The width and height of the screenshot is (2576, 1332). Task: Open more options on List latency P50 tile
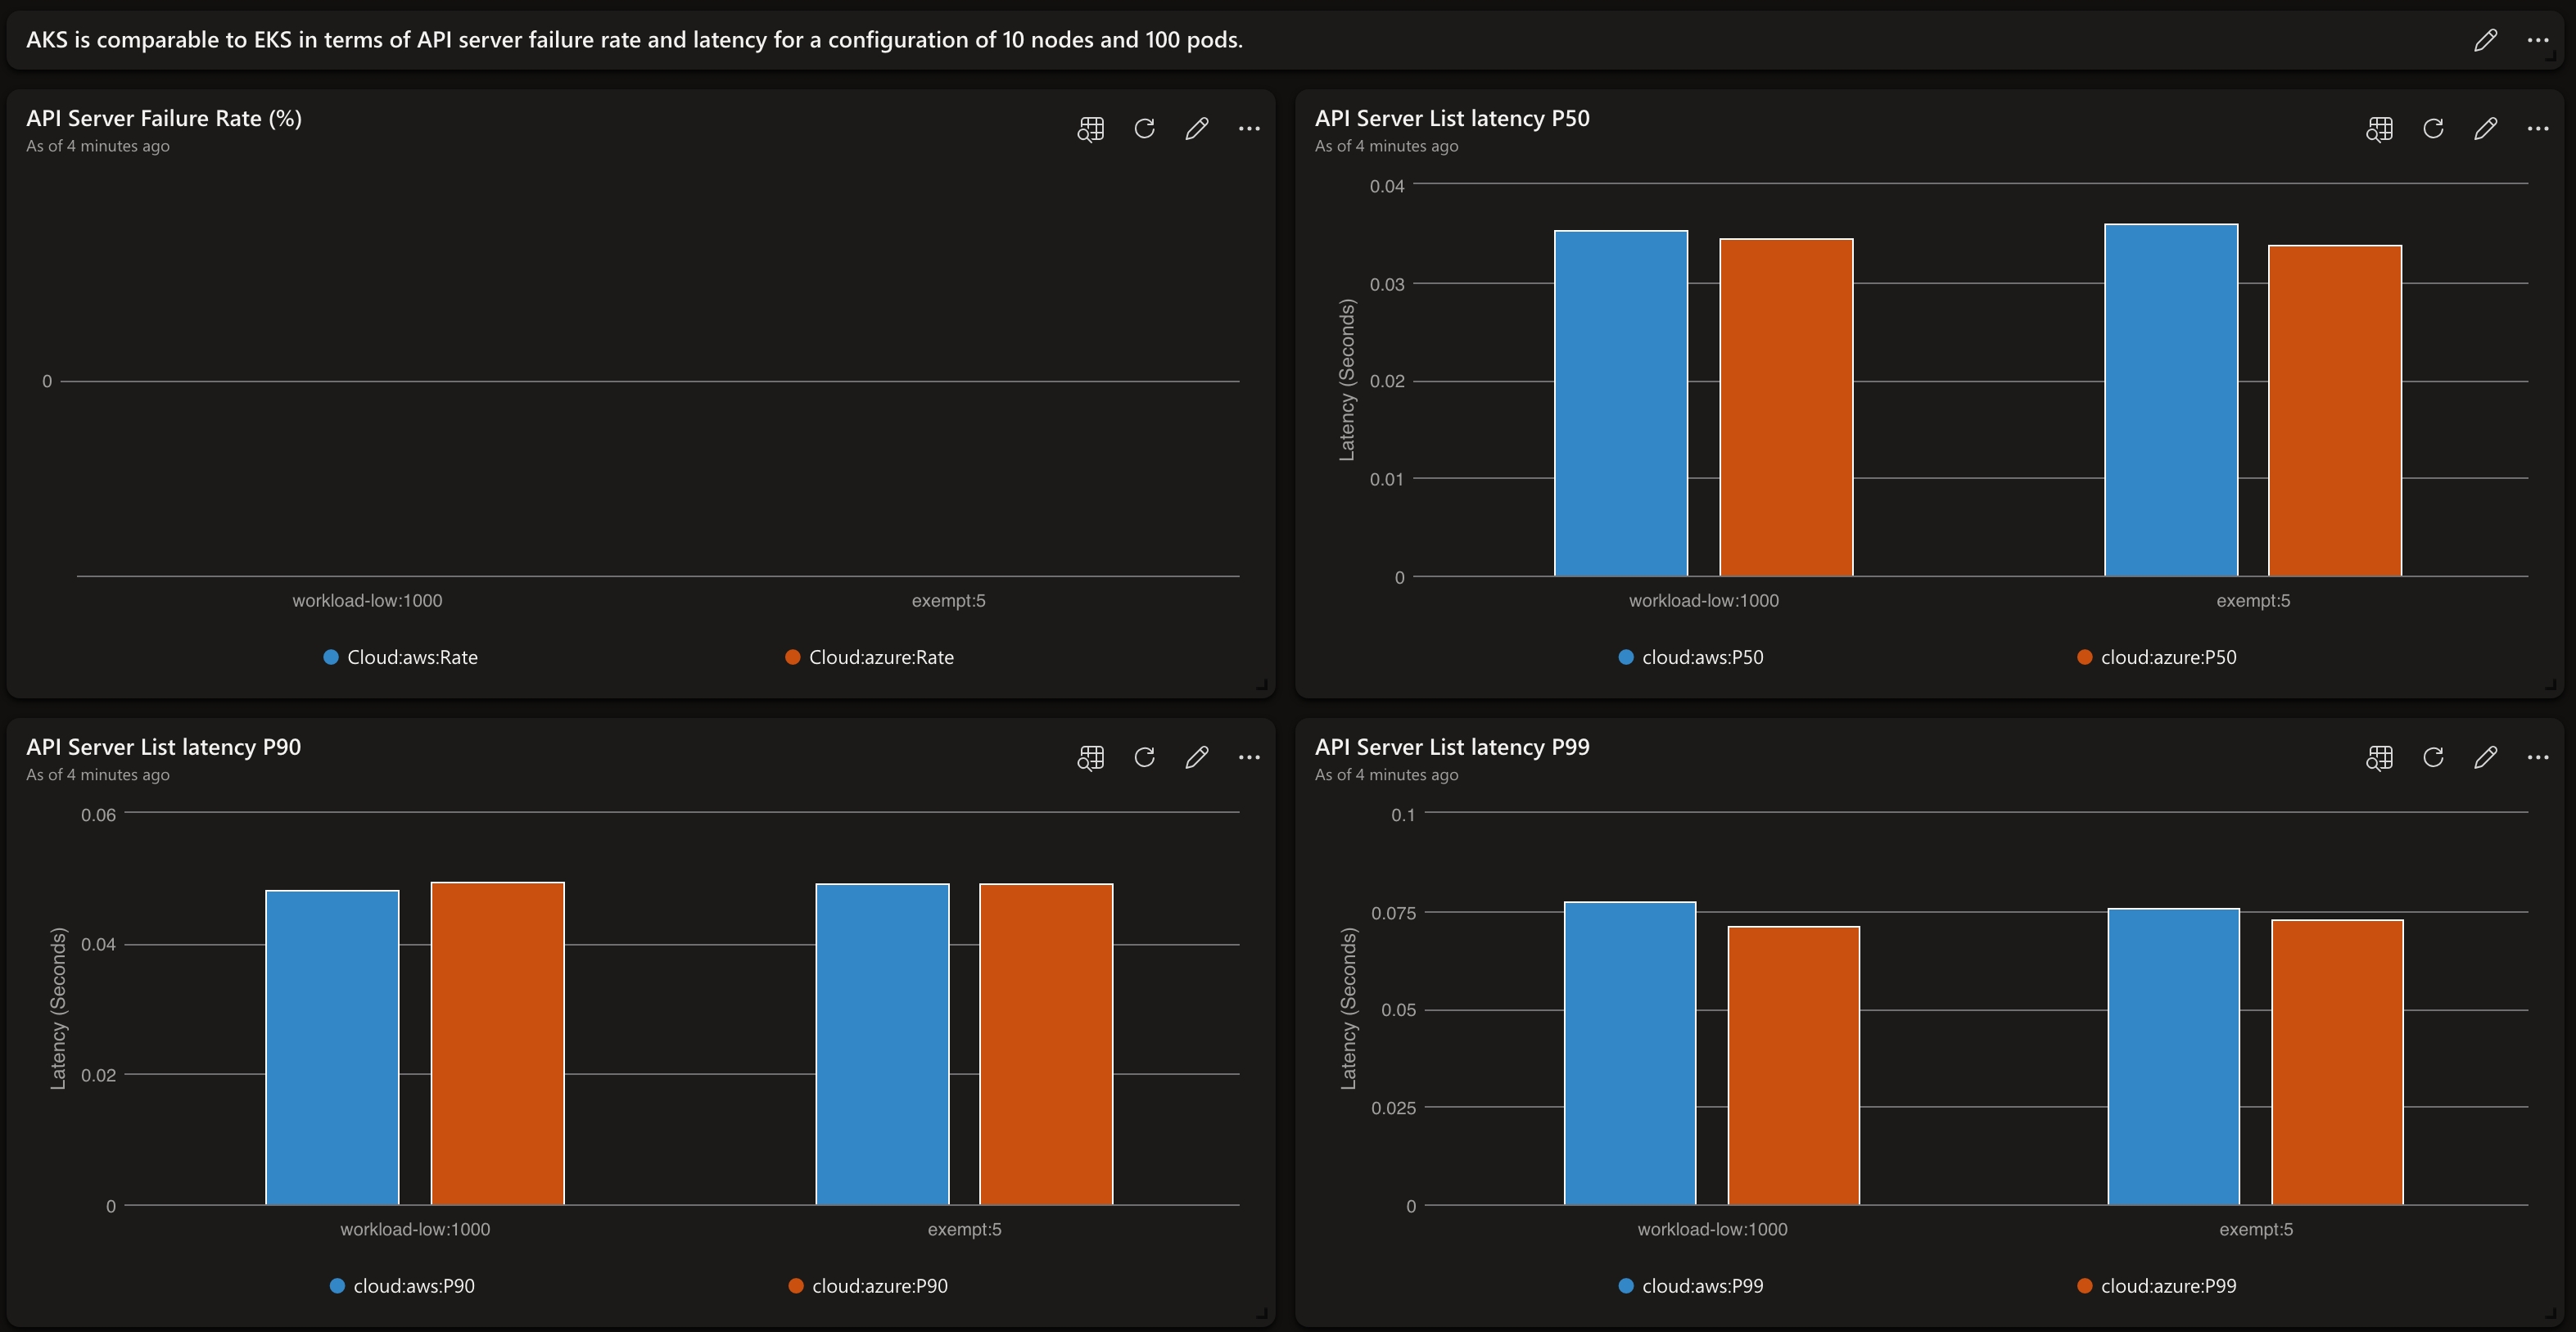[2538, 128]
